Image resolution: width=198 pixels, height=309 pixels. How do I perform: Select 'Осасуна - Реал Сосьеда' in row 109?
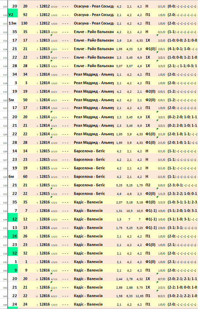click(x=94, y=6)
